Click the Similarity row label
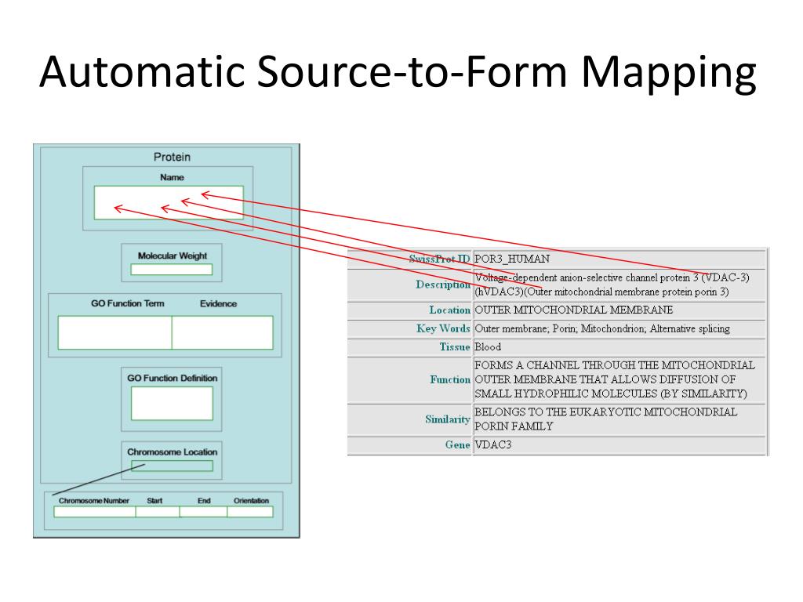Image resolution: width=803 pixels, height=602 pixels. (x=448, y=419)
